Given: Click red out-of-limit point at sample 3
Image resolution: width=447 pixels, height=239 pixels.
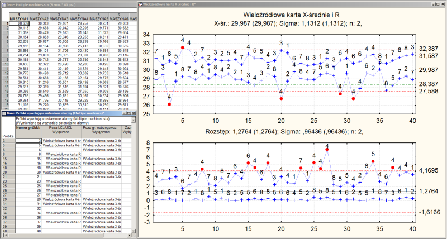Looking at the screenshot, I should 169,104.
